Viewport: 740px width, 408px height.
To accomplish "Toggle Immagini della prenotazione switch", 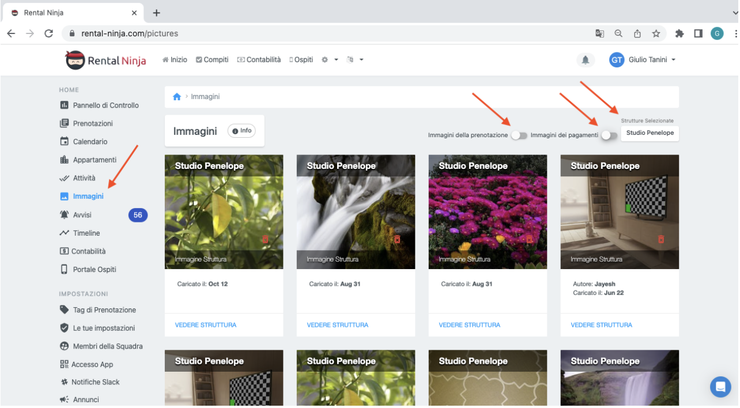I will tap(519, 135).
